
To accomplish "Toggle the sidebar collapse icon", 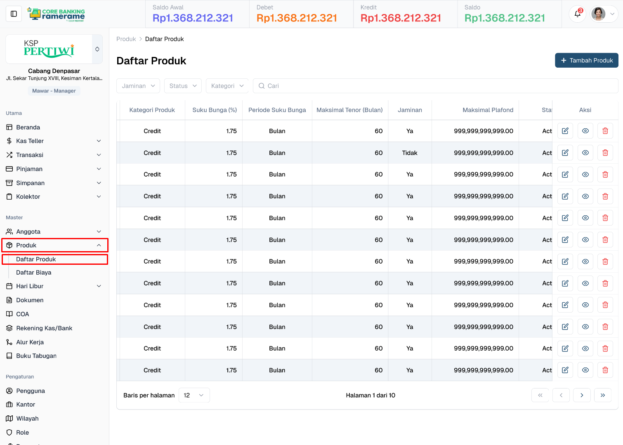I will (14, 14).
